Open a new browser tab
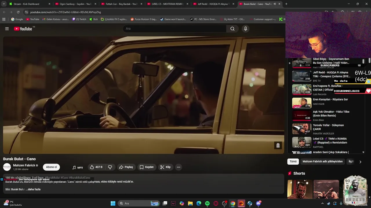 point(286,4)
